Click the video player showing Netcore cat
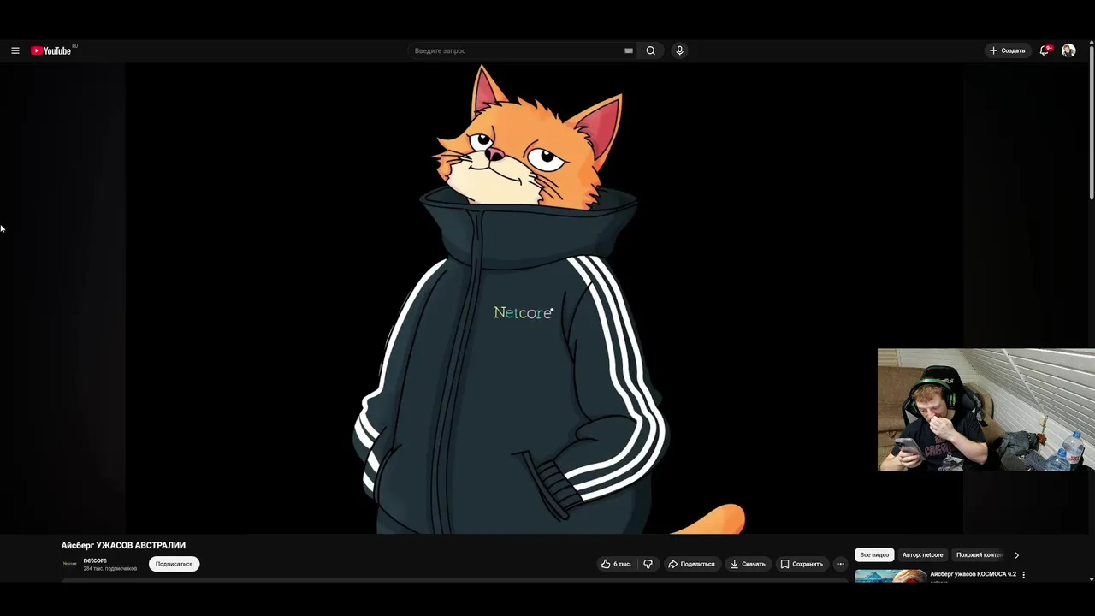 click(544, 299)
